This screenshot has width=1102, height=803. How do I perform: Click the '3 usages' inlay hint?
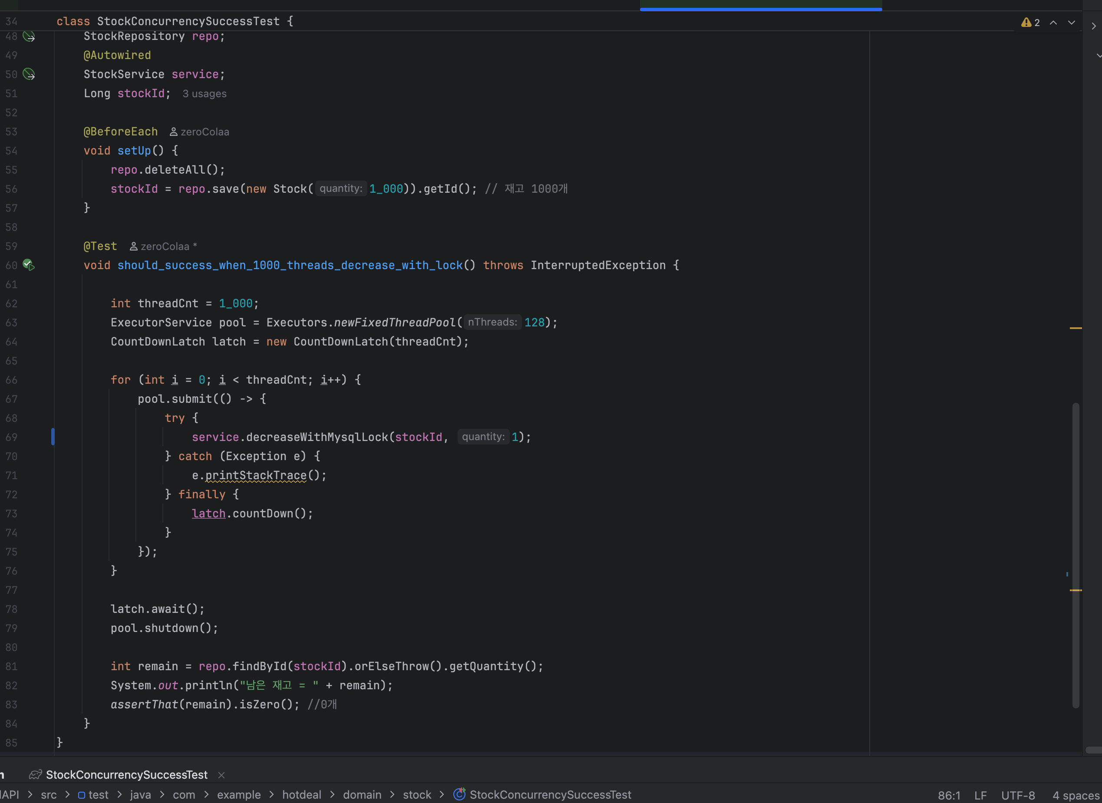pyautogui.click(x=204, y=94)
